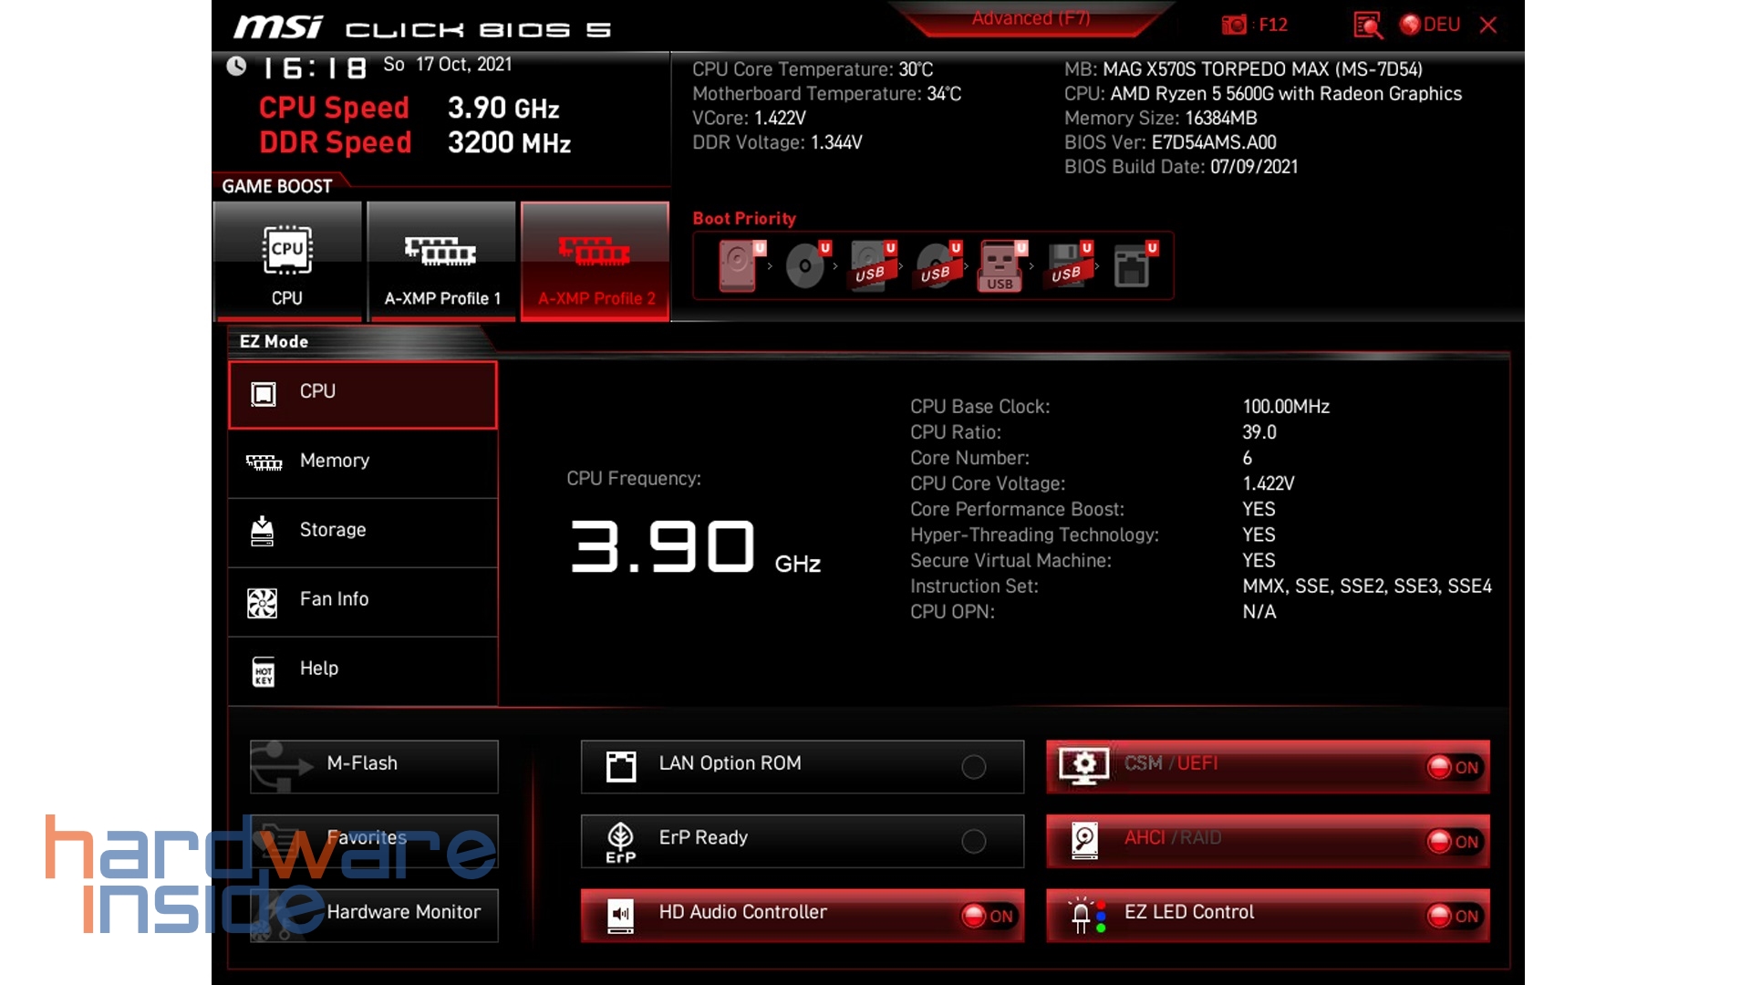
Task: Click the highlighted USB device in Boot Priority
Action: [1000, 265]
